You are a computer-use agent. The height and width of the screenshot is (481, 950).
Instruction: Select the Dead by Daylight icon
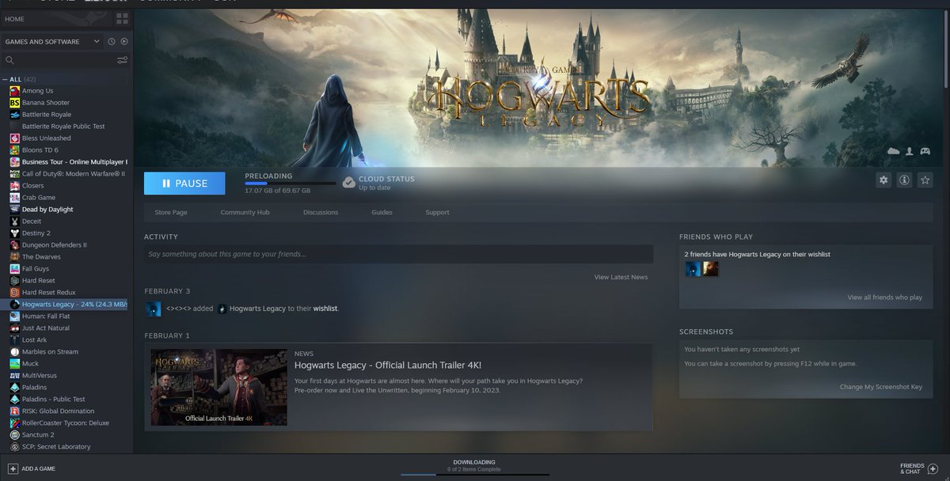[14, 210]
